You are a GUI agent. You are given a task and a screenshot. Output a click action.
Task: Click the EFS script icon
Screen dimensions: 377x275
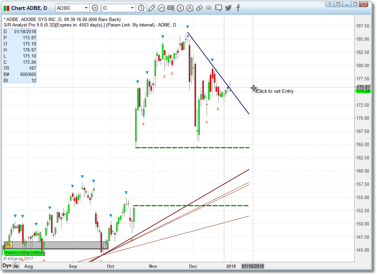[x=209, y=8]
